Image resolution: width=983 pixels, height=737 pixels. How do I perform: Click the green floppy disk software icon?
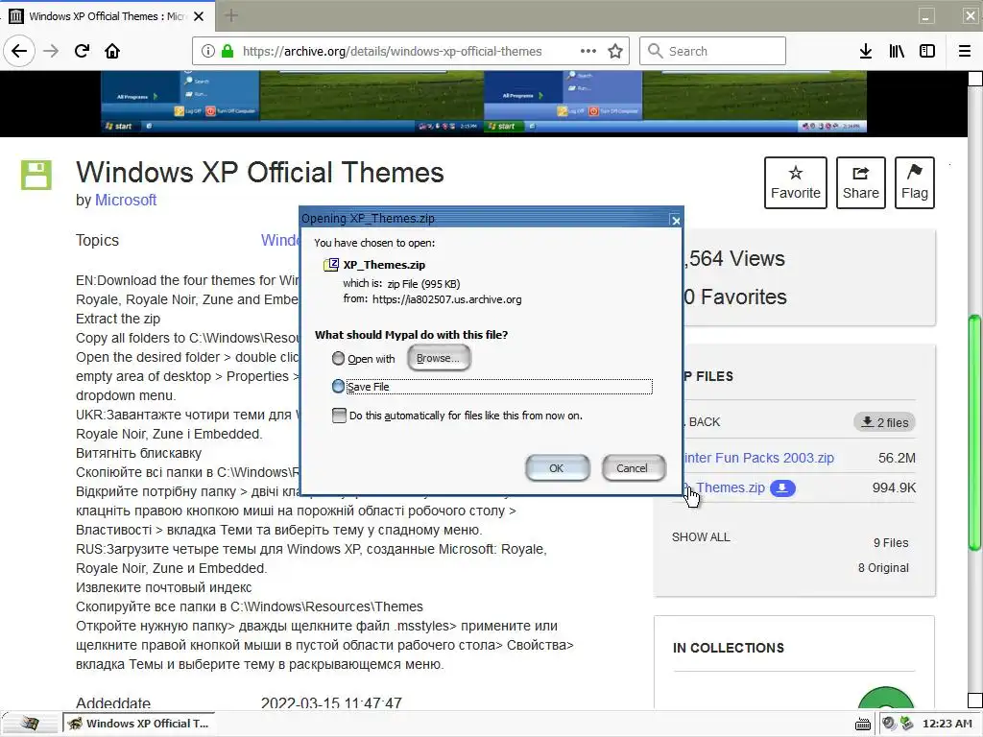tap(36, 175)
